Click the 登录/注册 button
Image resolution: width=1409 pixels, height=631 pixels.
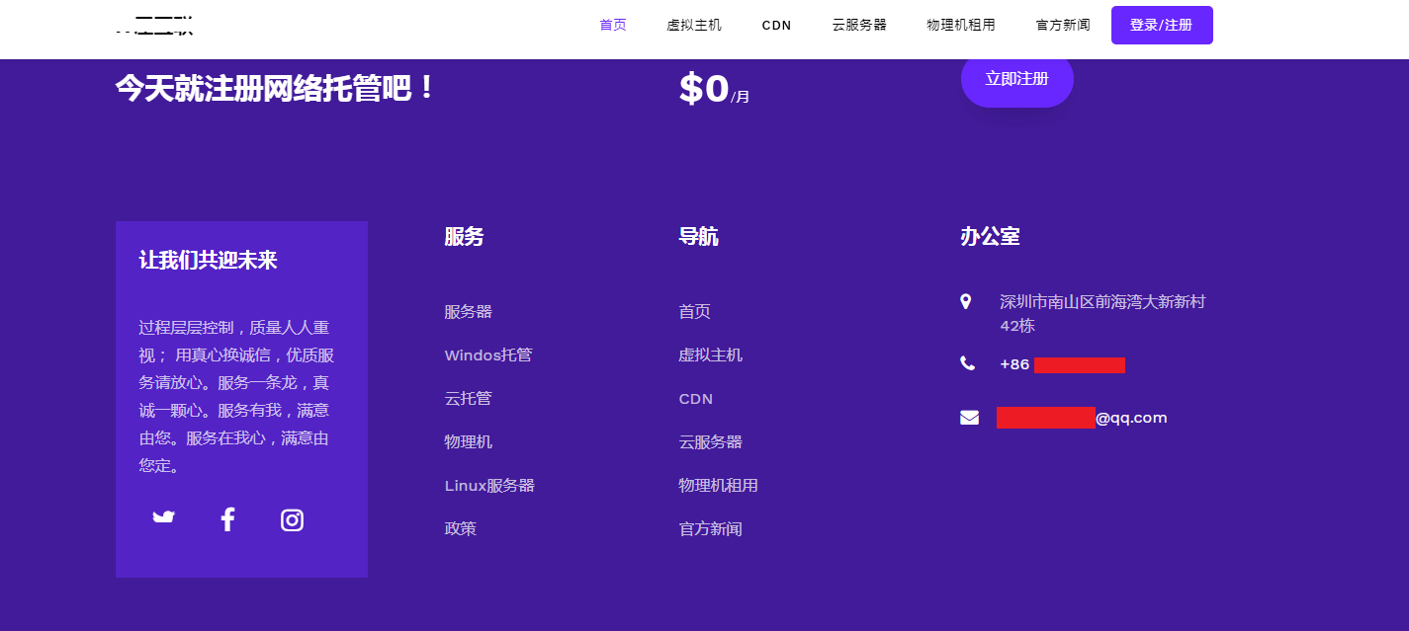click(1162, 26)
